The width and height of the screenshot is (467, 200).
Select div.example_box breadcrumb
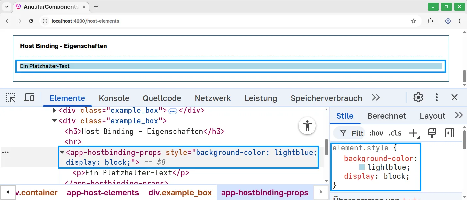(180, 193)
